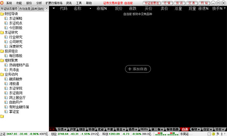Click the 行情 button at top right
227x136 pixels.
[x=167, y=3]
